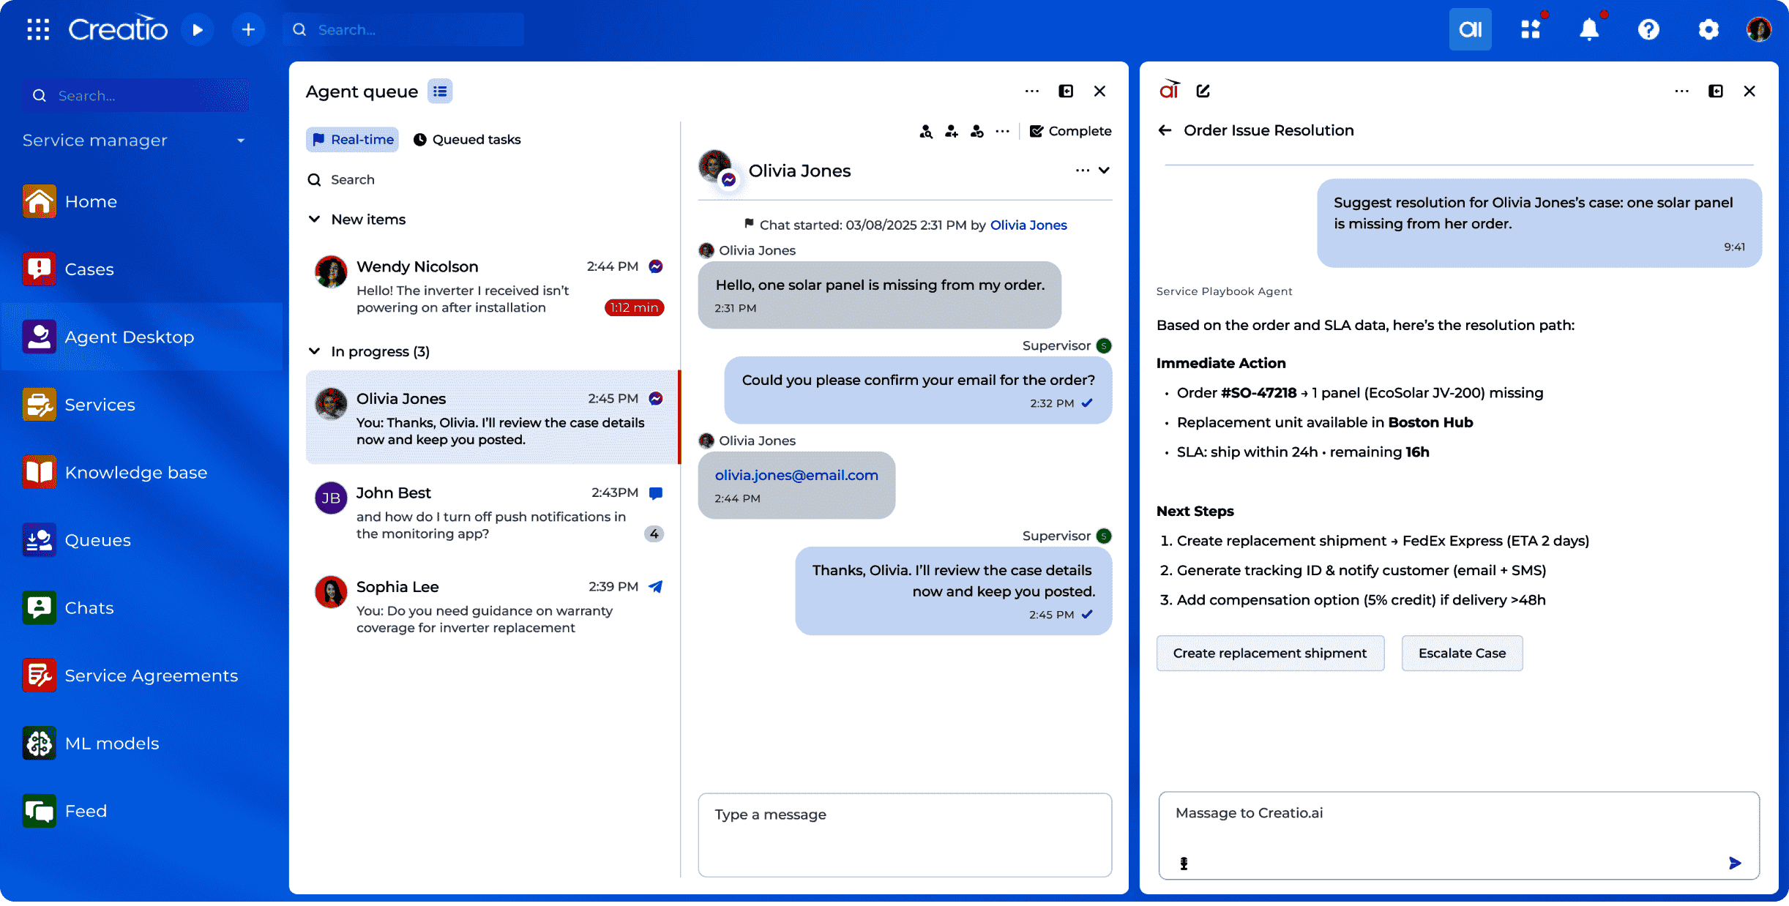Toggle Agent queue list view icon
The width and height of the screenshot is (1789, 906).
click(440, 91)
